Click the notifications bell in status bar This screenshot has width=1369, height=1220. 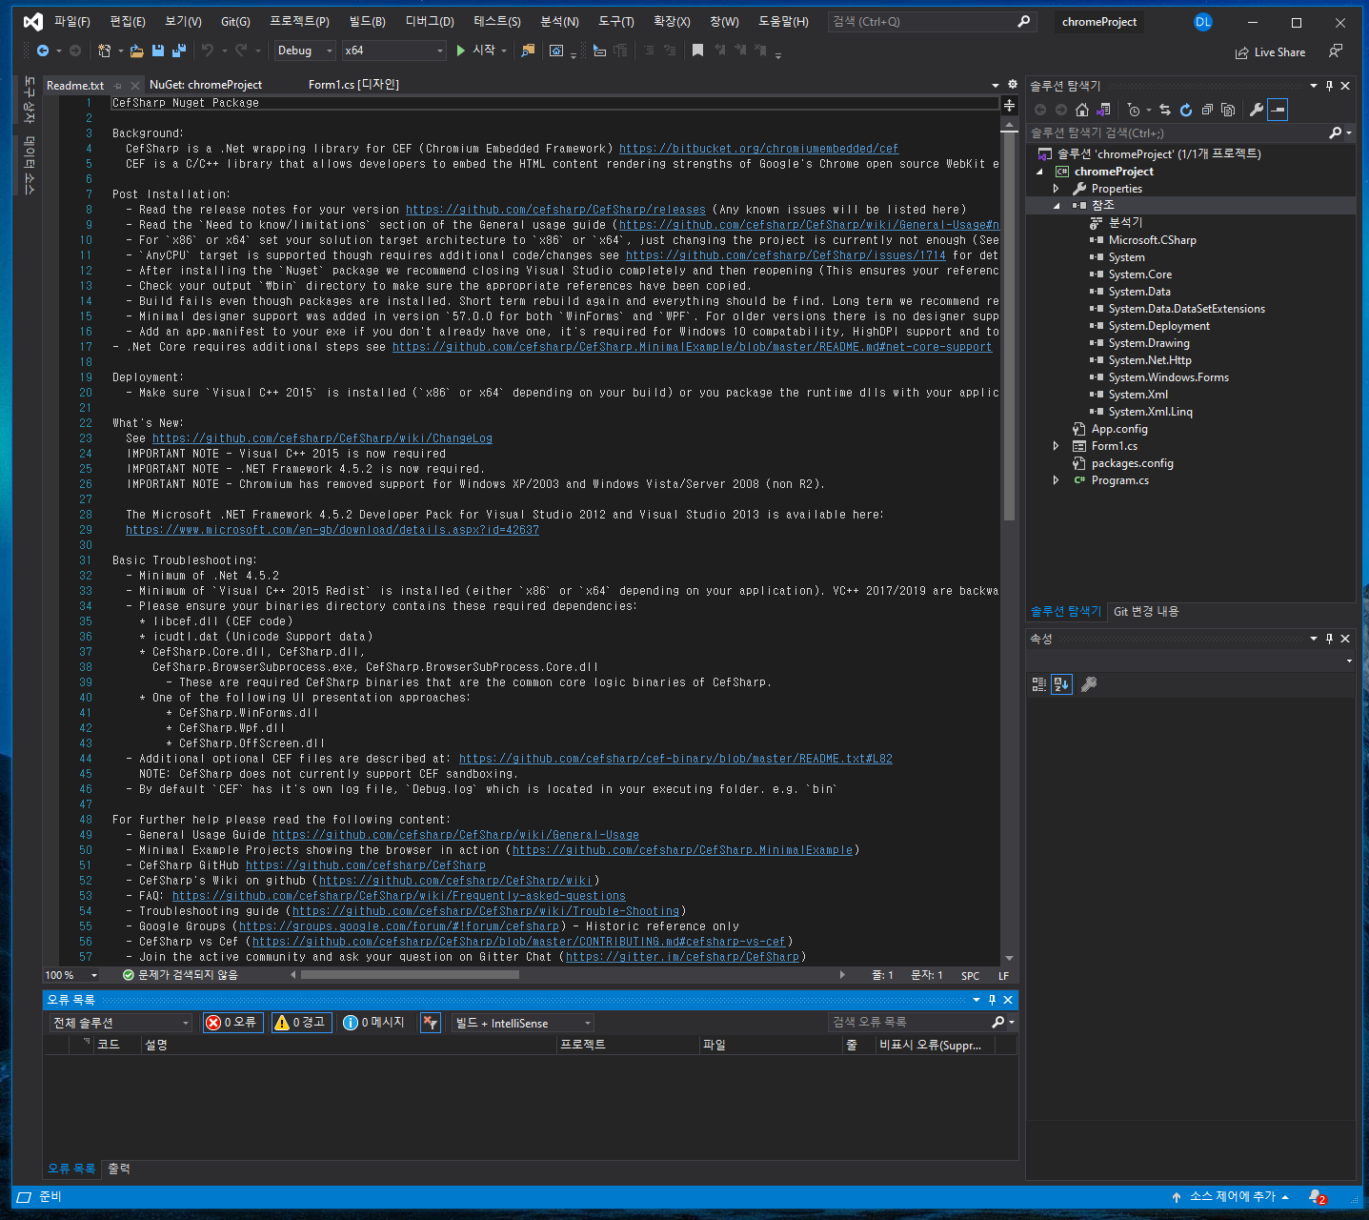1317,1197
